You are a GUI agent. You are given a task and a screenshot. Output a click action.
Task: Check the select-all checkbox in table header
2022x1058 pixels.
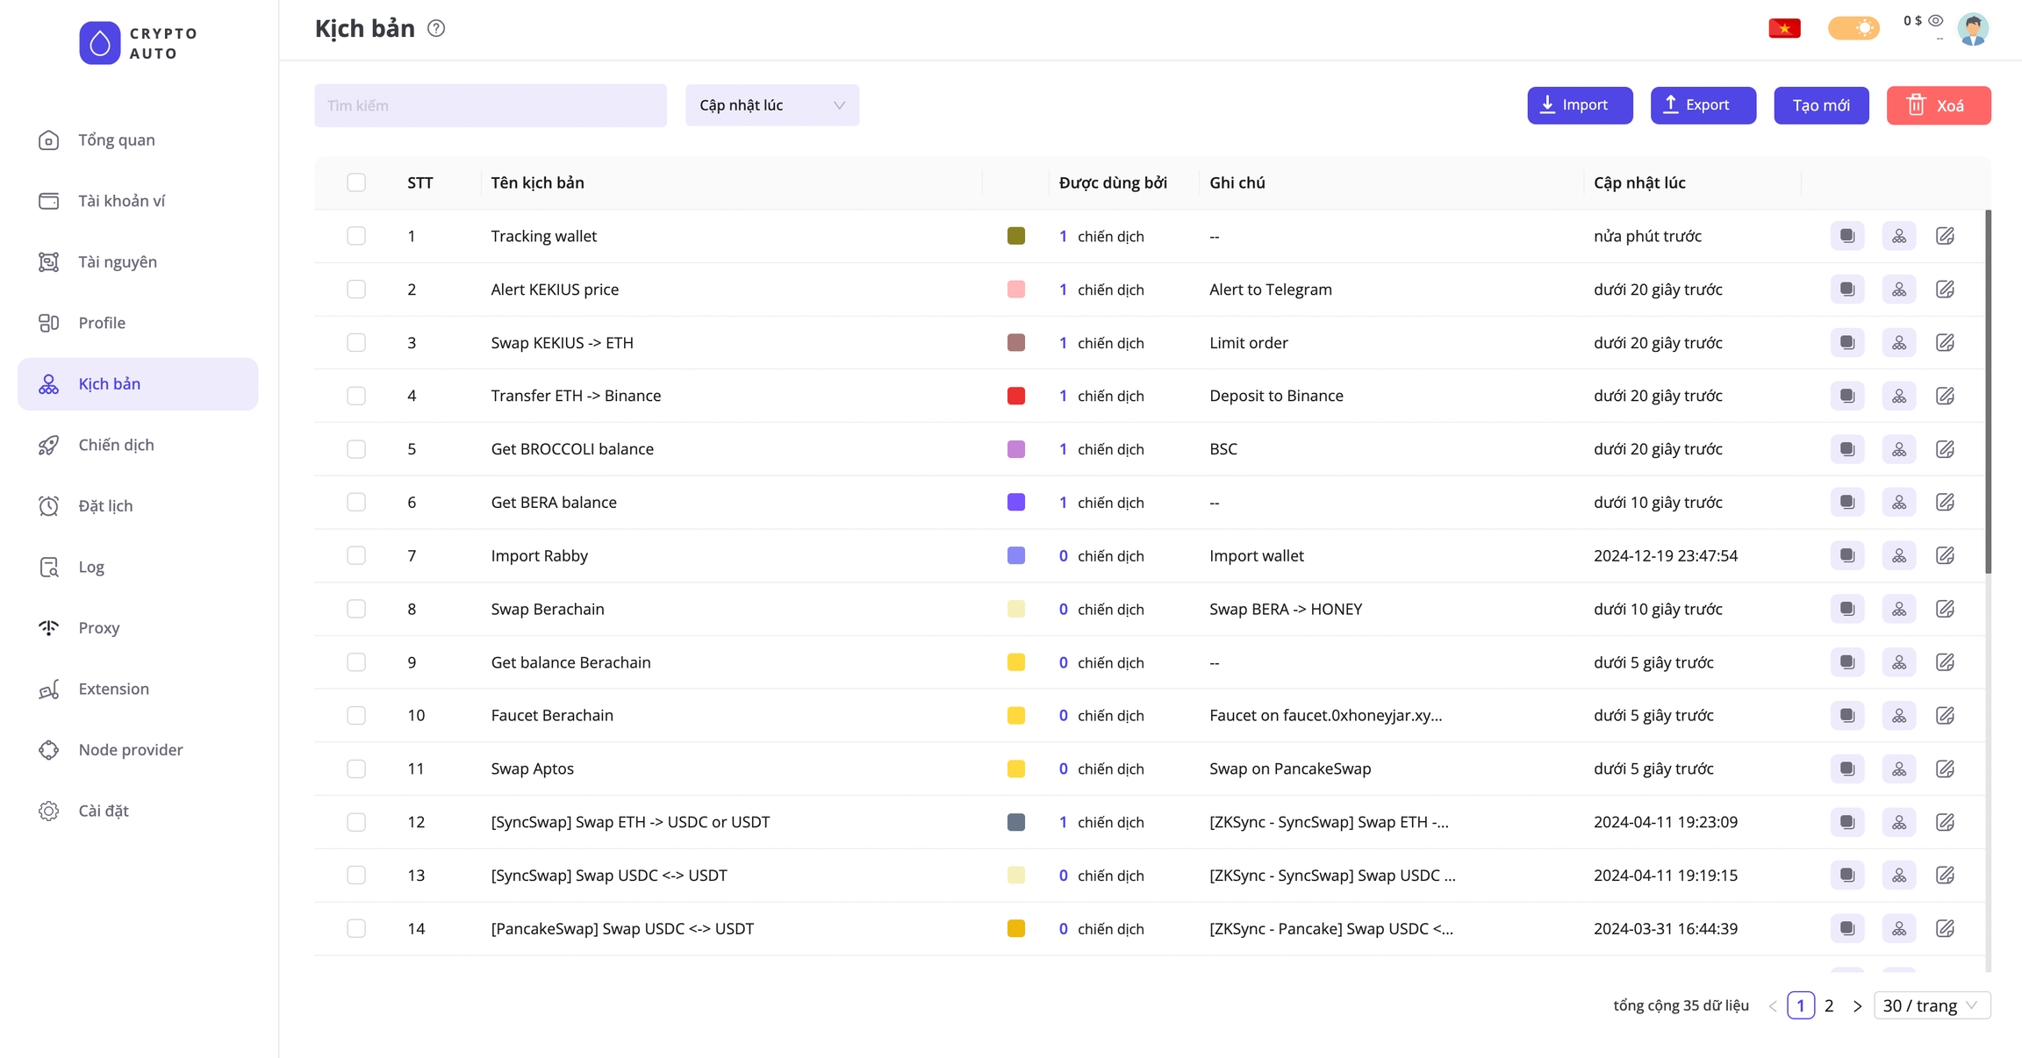pos(356,182)
